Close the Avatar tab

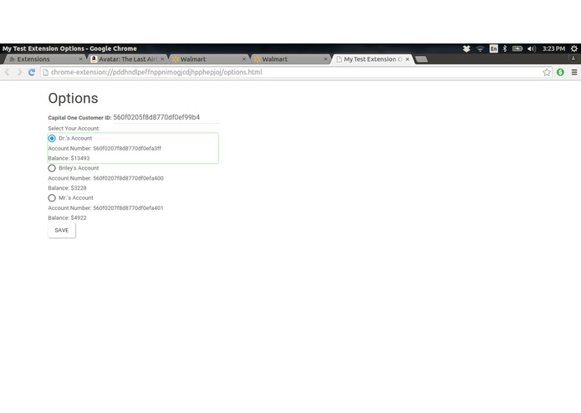pos(162,59)
